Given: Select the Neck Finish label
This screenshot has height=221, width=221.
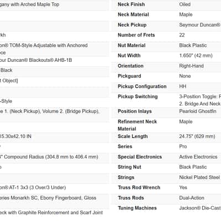Looking at the screenshot, I should (131, 4).
